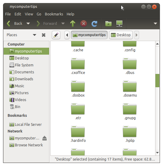Go Back using the toolbar button
Image resolution: width=163 pixels, height=166 pixels.
point(15,24)
